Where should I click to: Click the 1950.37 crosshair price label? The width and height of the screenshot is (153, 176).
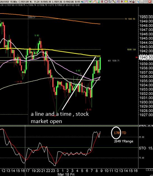click(32, 17)
